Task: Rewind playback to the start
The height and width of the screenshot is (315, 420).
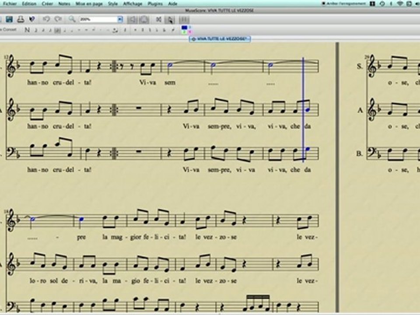Action: click(158, 19)
